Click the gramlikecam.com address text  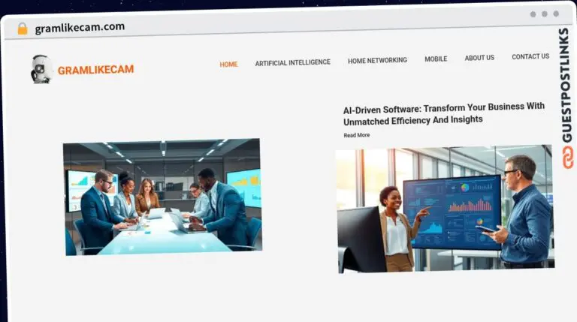pos(80,28)
